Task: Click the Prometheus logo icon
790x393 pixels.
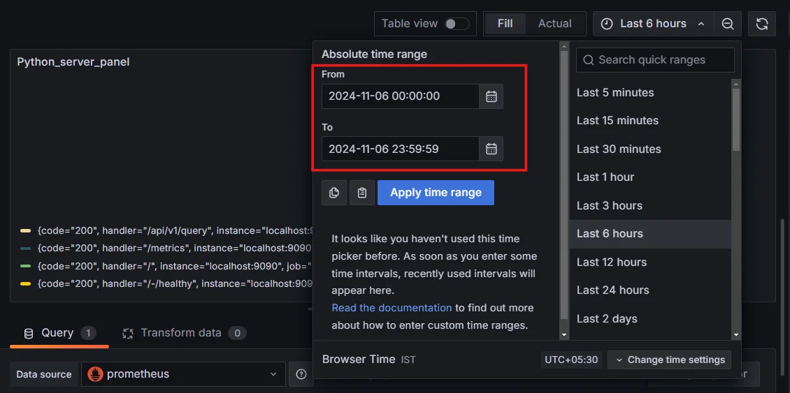Action: point(95,374)
